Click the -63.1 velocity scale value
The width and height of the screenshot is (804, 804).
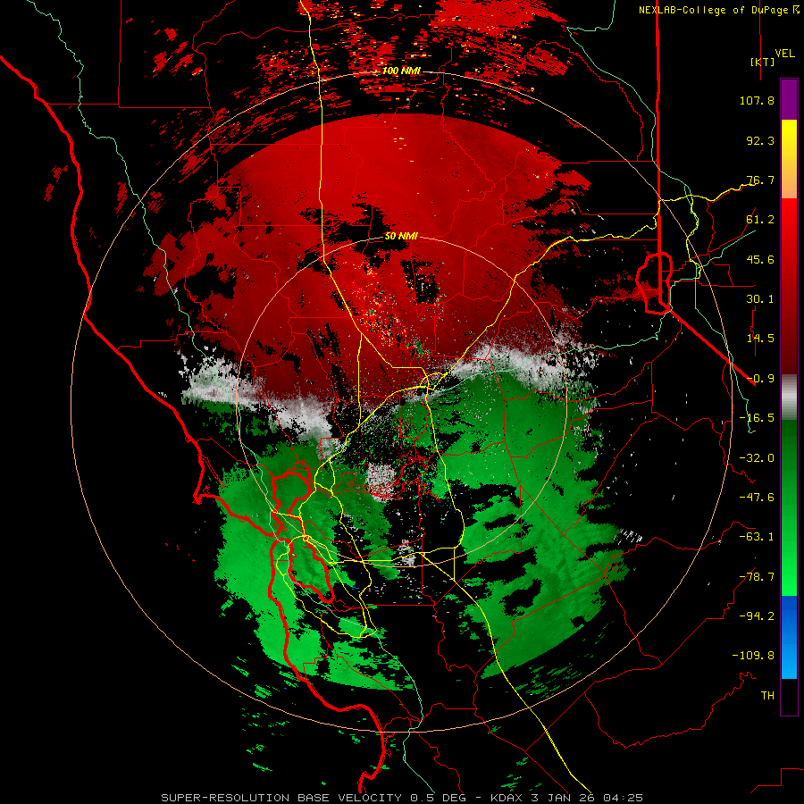point(757,537)
